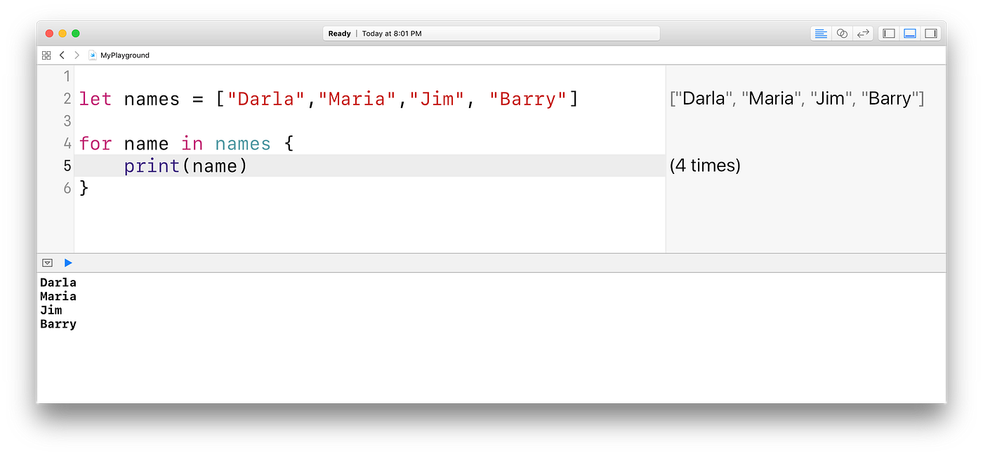Click the Ready status in the activity viewer
Screen dimensions: 983x456
[339, 33]
